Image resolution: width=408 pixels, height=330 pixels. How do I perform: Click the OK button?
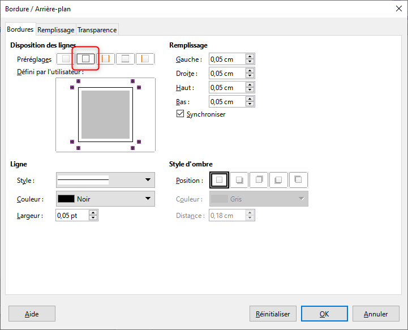pyautogui.click(x=324, y=314)
